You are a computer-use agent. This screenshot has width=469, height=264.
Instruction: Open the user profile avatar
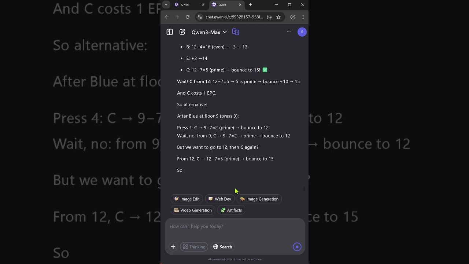(x=302, y=32)
